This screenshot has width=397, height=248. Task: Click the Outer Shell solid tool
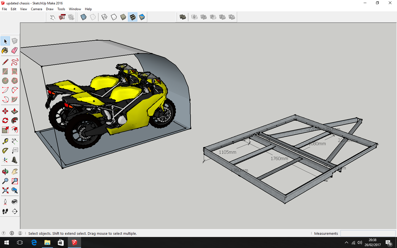tap(183, 17)
